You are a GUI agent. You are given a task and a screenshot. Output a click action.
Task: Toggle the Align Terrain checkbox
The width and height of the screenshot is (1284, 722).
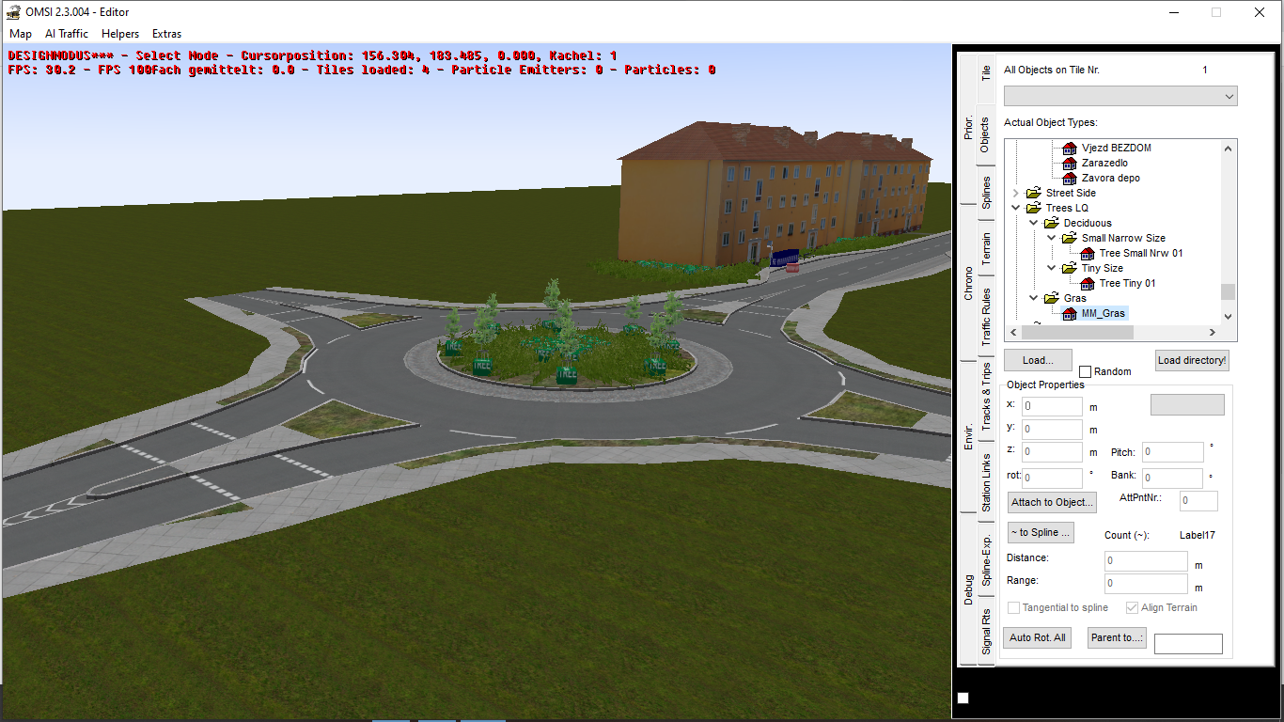pyautogui.click(x=1132, y=608)
